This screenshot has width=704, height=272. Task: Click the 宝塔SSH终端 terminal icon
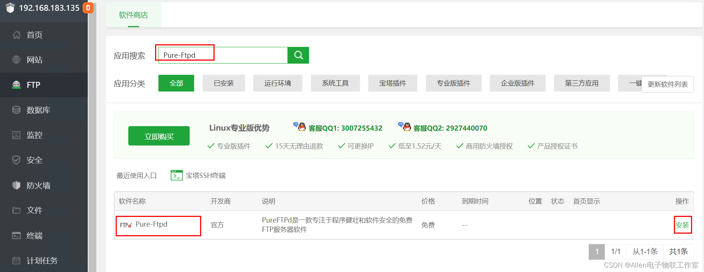[177, 175]
